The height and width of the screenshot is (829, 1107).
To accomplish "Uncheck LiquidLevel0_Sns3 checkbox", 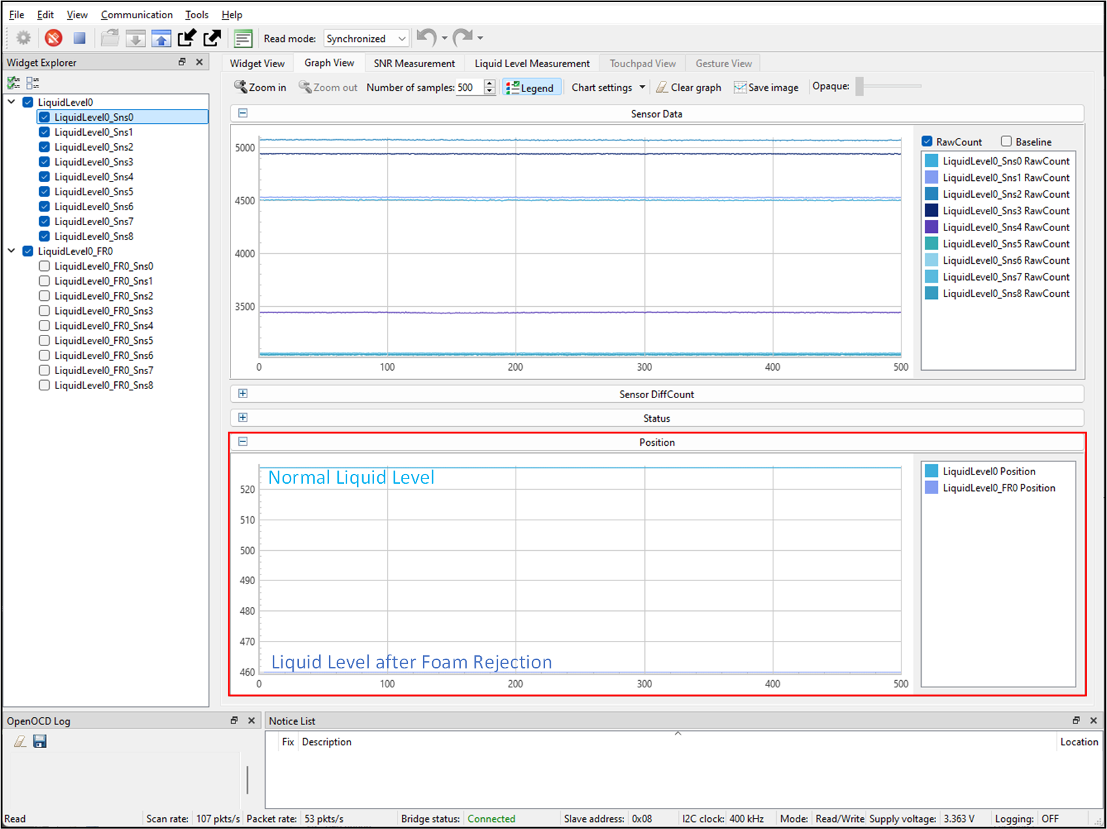I will coord(44,162).
